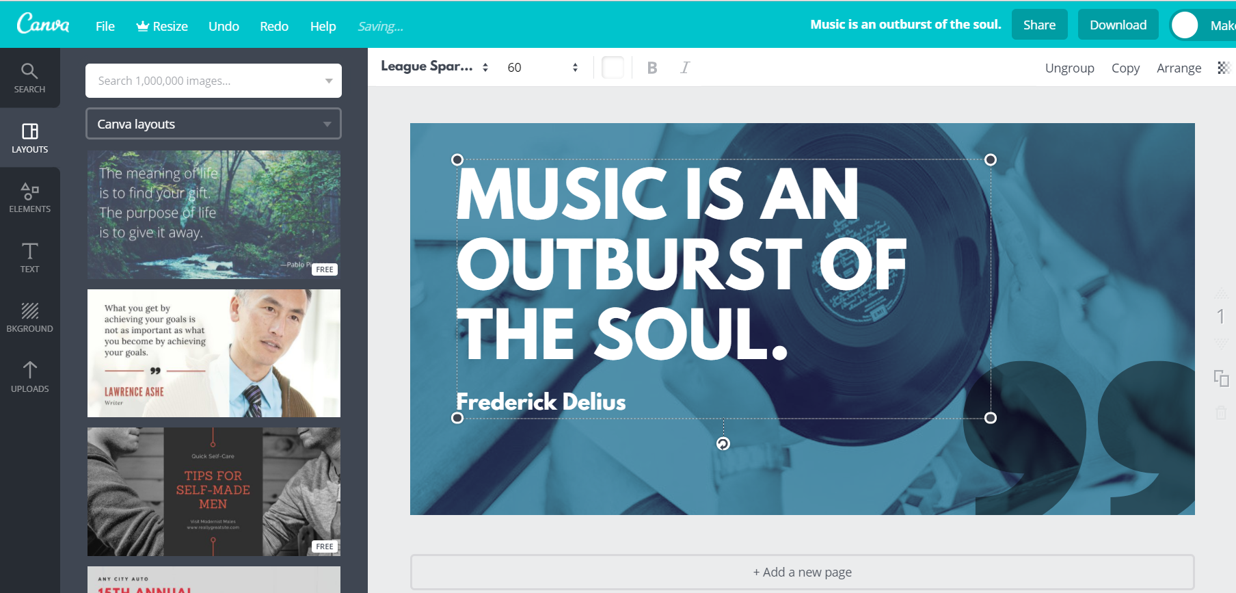Viewport: 1236px width, 593px height.
Task: Click the top-right selection handle
Action: 991,160
